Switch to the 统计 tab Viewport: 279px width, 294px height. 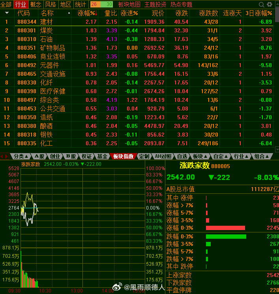coord(81,4)
